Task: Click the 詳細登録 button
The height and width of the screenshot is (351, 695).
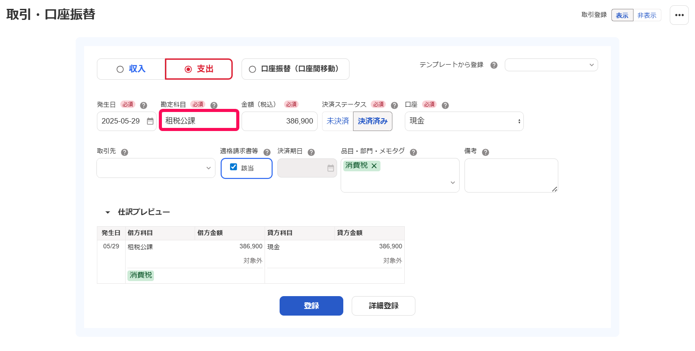Action: [384, 306]
